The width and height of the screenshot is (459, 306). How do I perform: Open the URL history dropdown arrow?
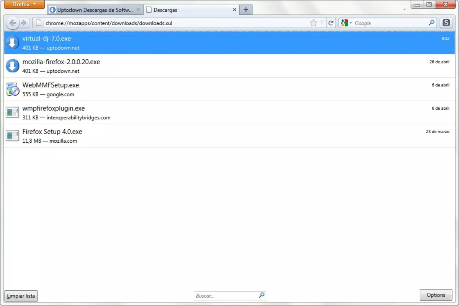click(x=322, y=23)
